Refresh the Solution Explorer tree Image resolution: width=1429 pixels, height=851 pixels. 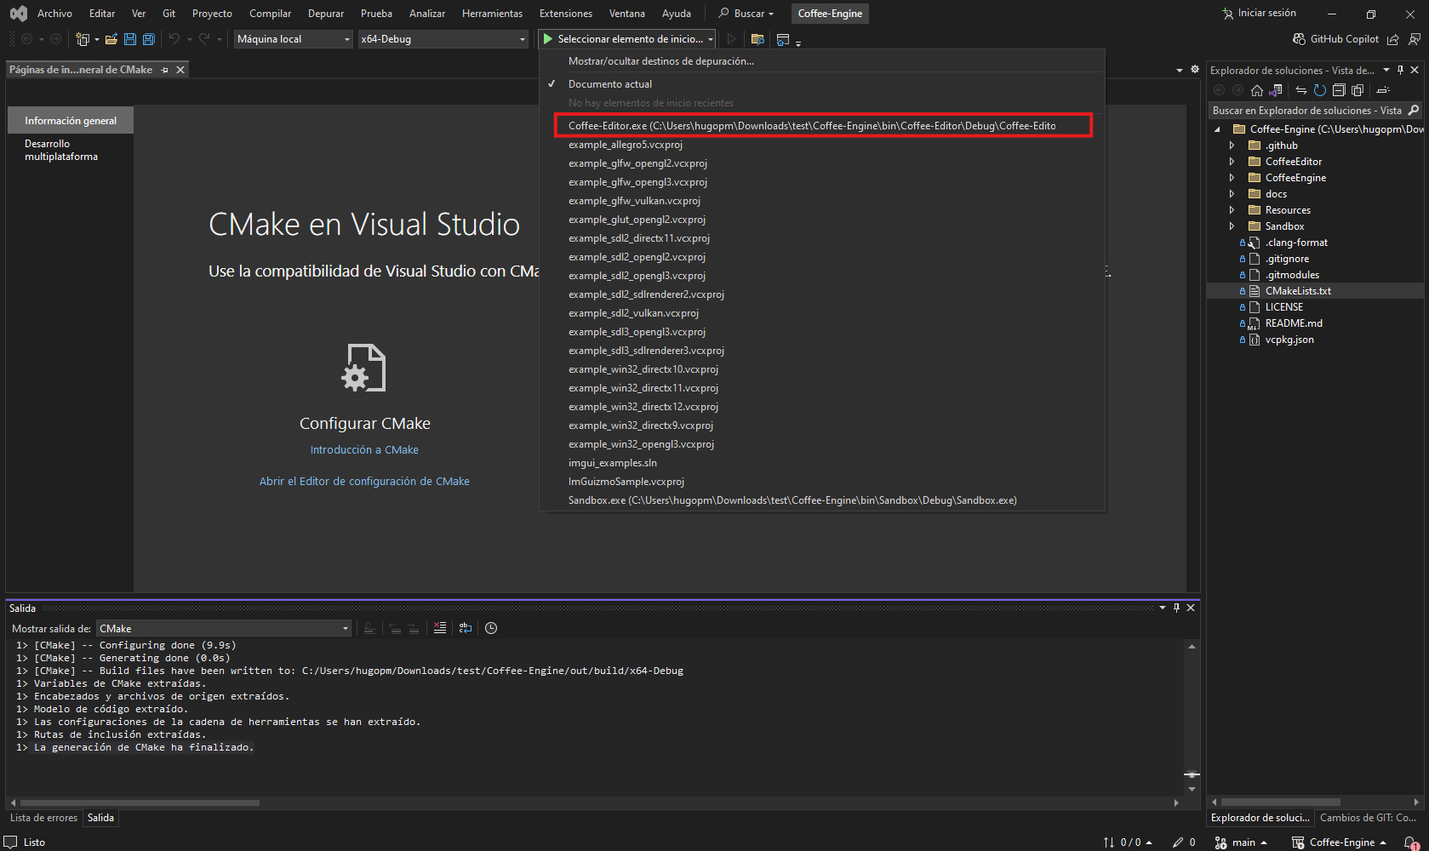point(1319,90)
